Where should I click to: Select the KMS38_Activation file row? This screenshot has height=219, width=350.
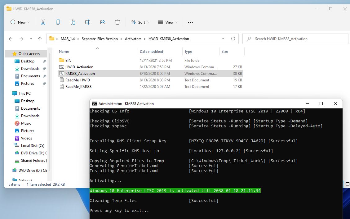pyautogui.click(x=151, y=73)
